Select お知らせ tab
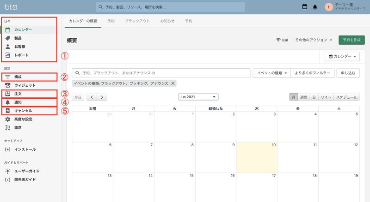370x202 pixels. click(x=167, y=21)
